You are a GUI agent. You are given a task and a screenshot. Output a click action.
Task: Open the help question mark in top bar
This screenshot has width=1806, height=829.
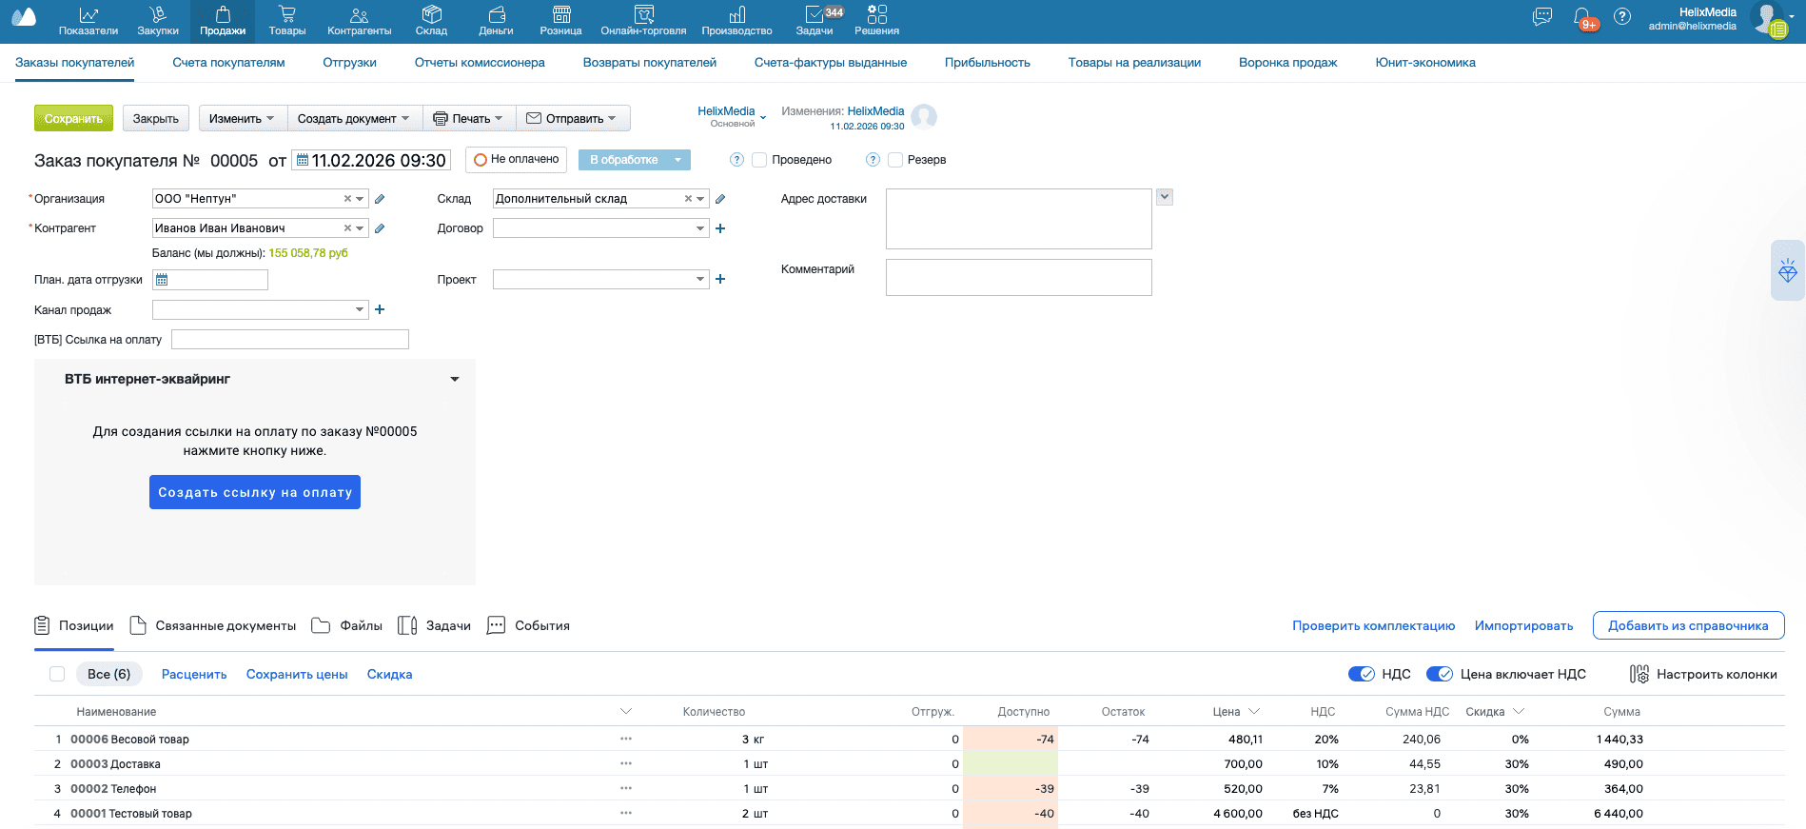(1622, 17)
